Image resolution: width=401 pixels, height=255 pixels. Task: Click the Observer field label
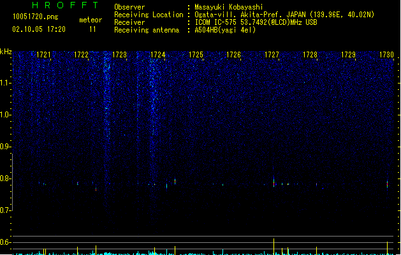129,7
